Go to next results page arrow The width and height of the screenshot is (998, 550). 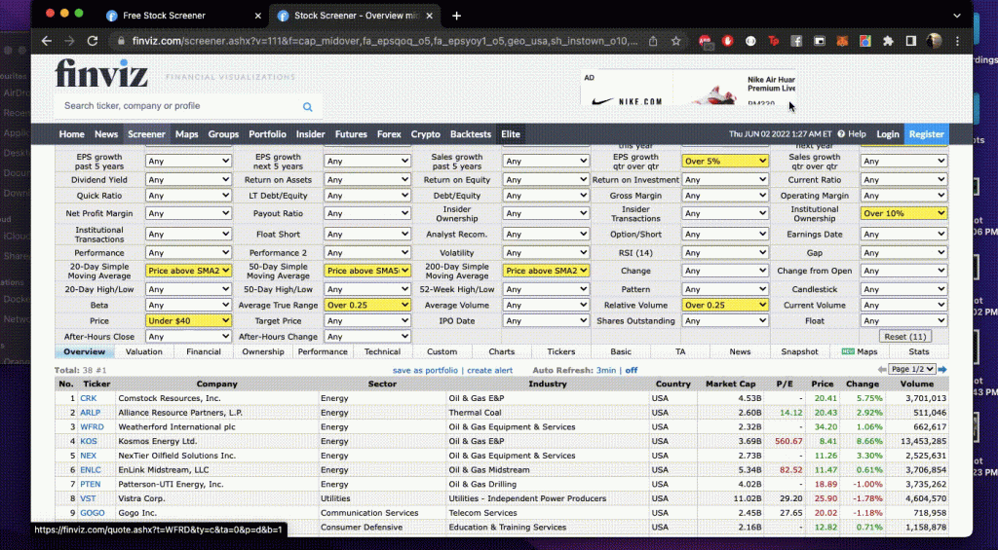coord(942,370)
